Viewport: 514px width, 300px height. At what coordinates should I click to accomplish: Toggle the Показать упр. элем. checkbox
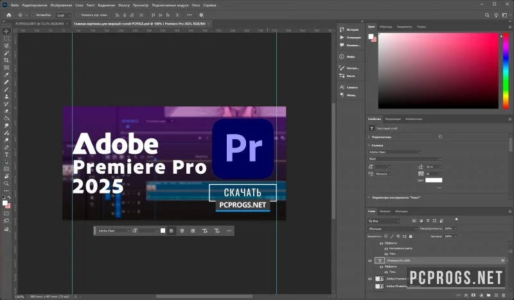(78, 15)
